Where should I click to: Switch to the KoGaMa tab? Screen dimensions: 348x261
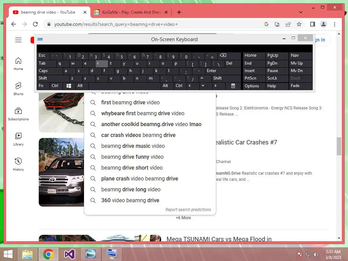coord(131,12)
